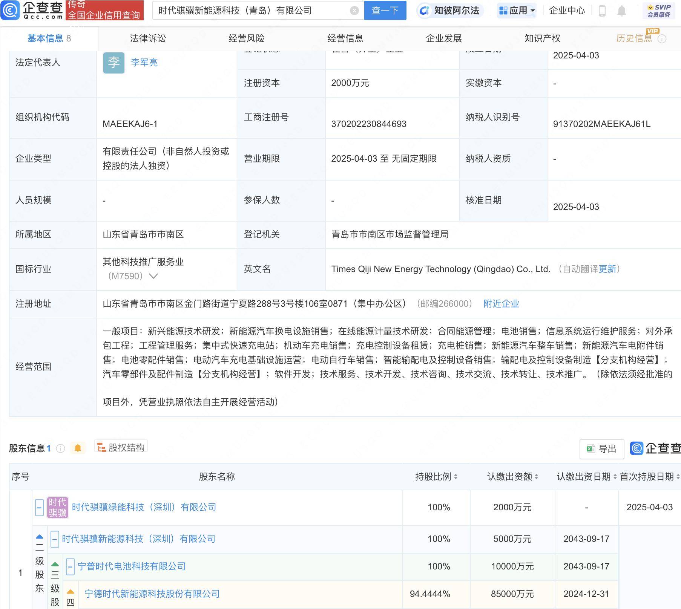The width and height of the screenshot is (681, 609).
Task: Click the Excel export icon beside 导出
Action: [590, 449]
